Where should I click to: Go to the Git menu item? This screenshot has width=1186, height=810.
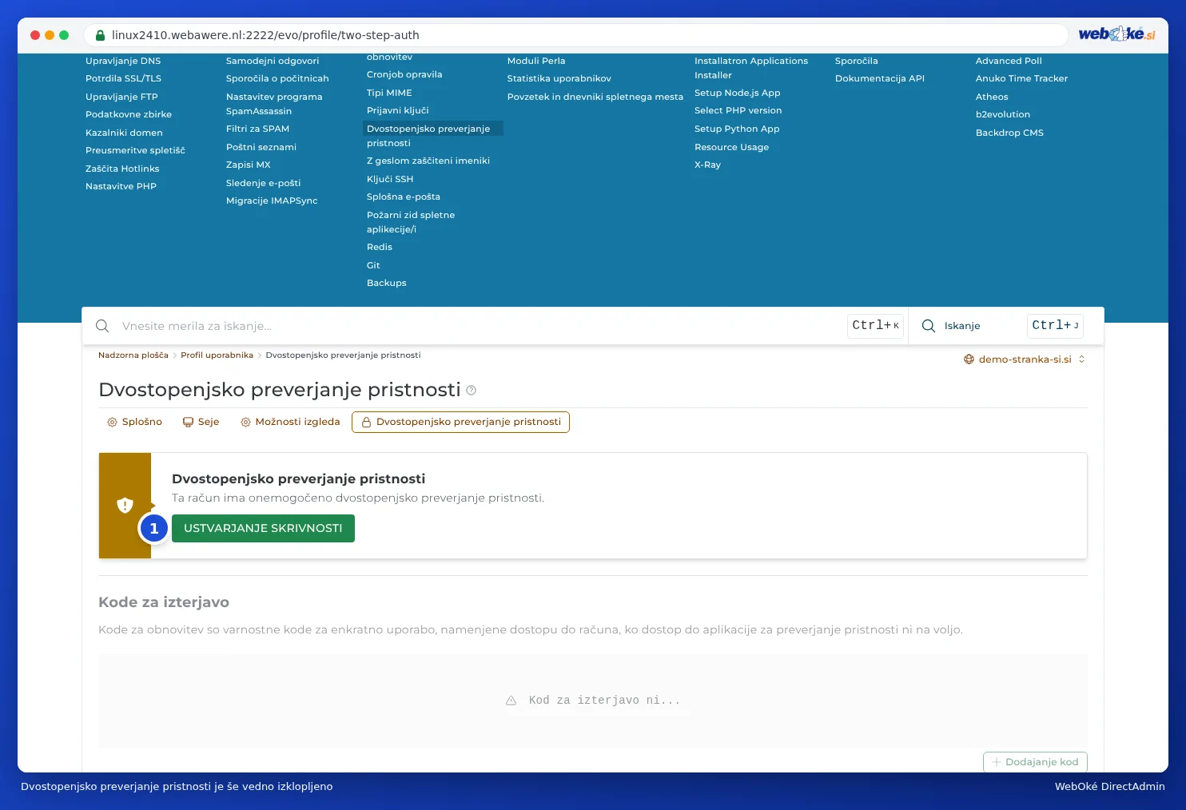pos(373,265)
